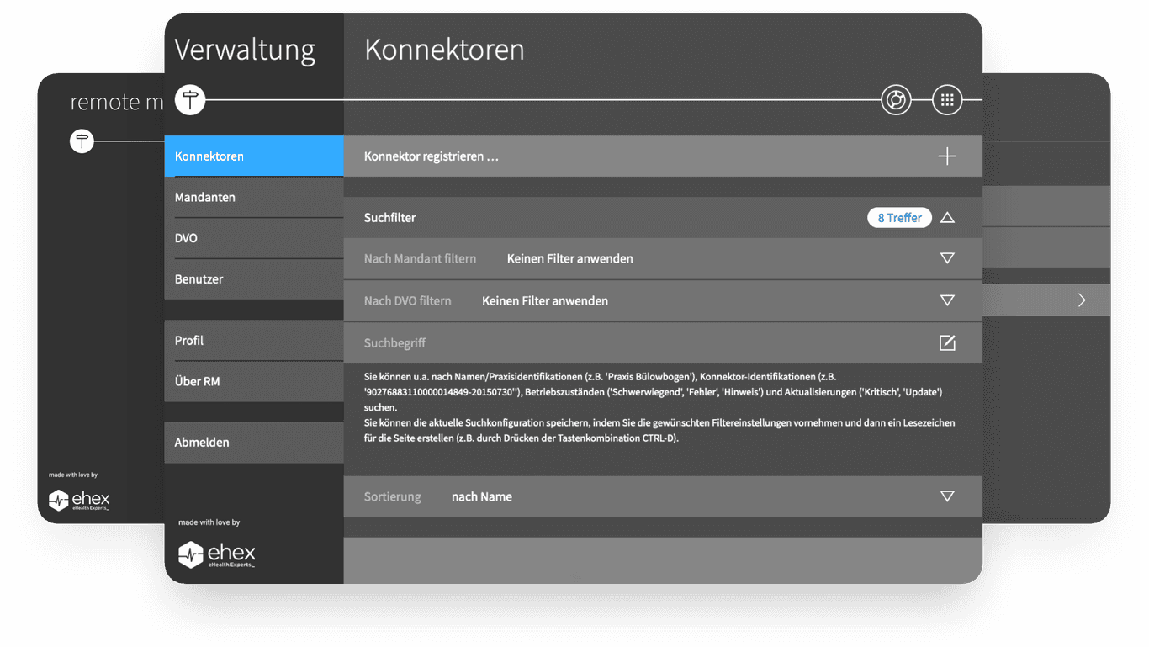
Task: Click inside the Suchbegriff search field
Action: (589, 342)
